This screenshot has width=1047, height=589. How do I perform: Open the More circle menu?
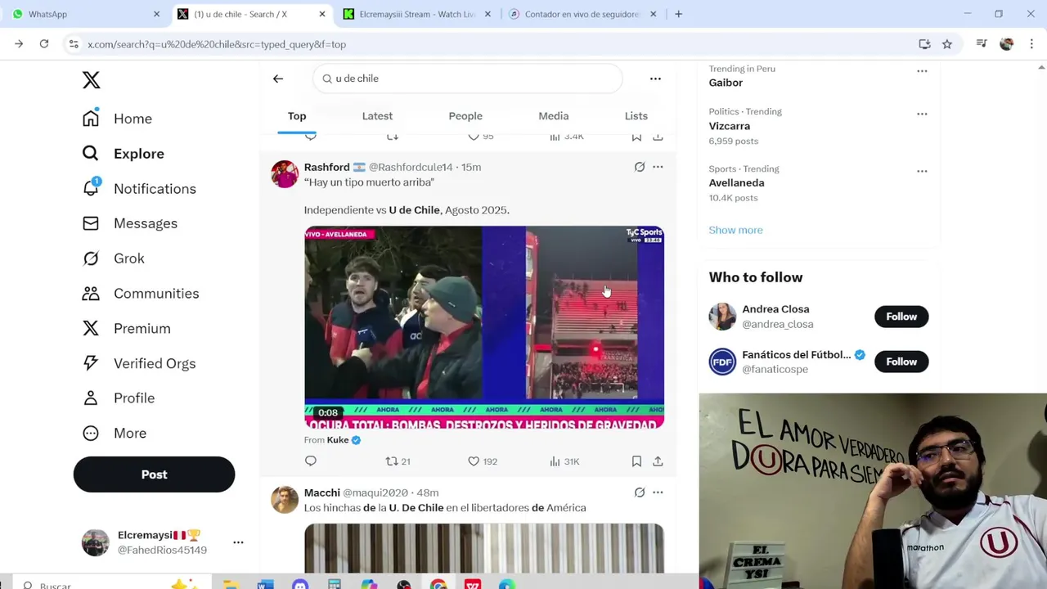pyautogui.click(x=91, y=434)
